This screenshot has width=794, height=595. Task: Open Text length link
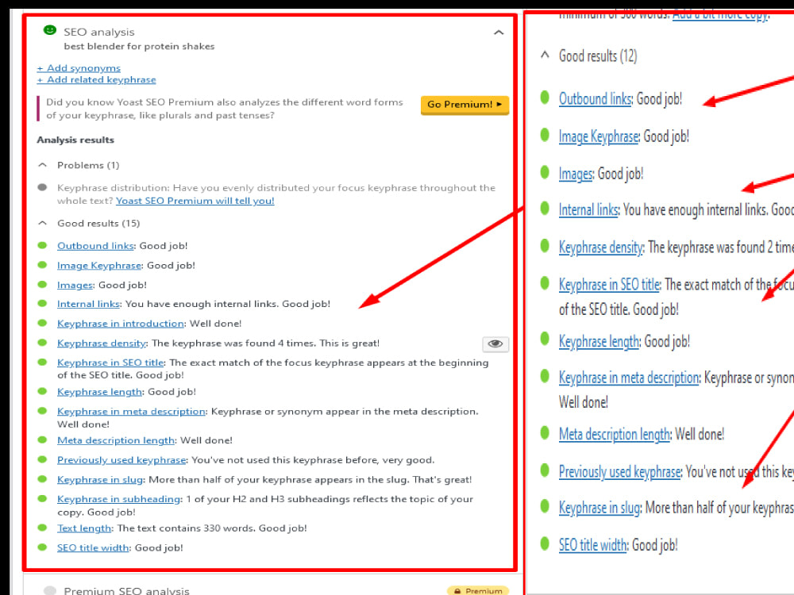click(x=84, y=528)
